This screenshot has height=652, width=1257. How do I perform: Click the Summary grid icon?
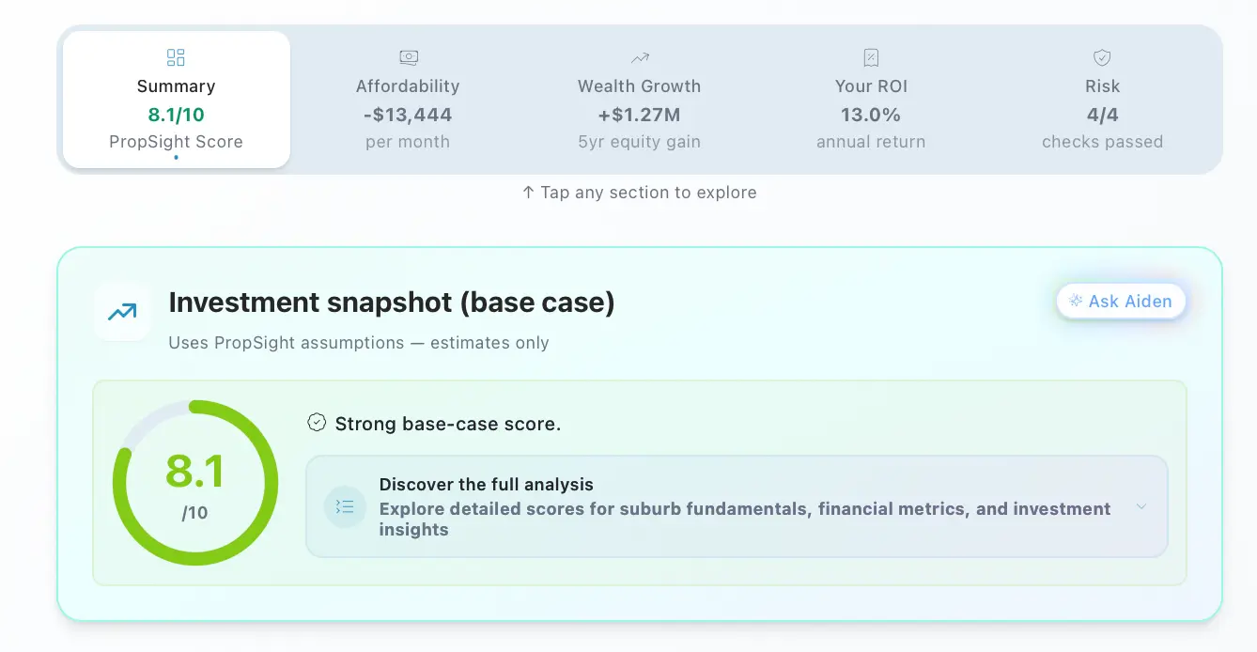(x=176, y=57)
